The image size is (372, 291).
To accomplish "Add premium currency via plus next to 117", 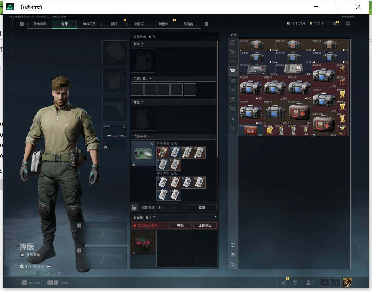I will [x=322, y=24].
